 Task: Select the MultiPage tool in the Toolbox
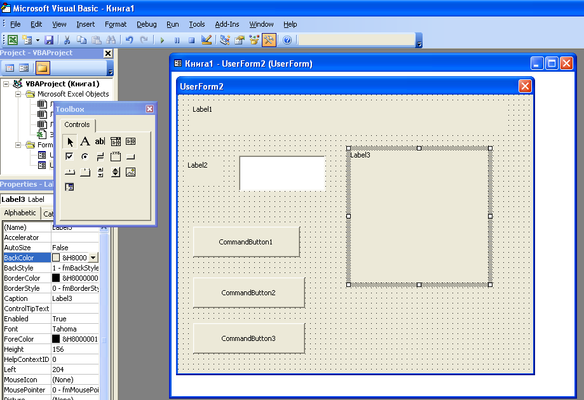(85, 172)
